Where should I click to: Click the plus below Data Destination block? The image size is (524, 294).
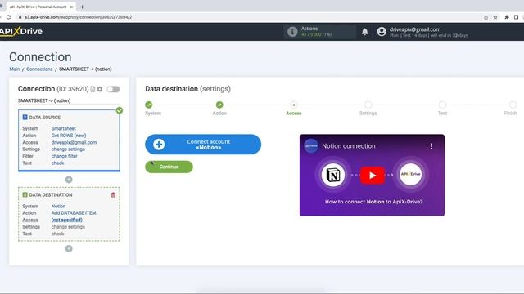(x=69, y=248)
